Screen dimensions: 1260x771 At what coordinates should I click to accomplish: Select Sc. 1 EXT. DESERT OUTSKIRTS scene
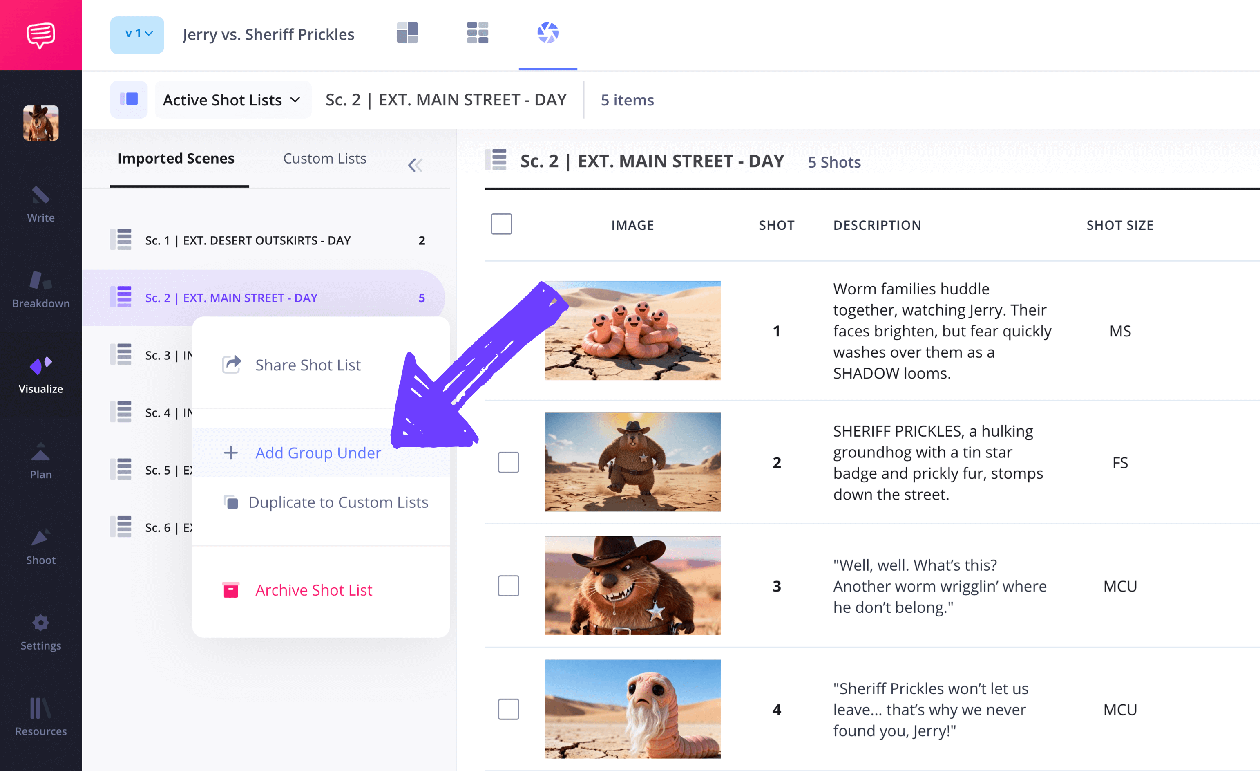(x=248, y=240)
